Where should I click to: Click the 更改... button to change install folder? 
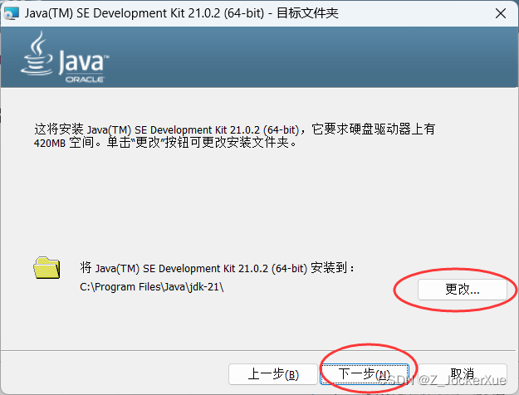pyautogui.click(x=462, y=290)
